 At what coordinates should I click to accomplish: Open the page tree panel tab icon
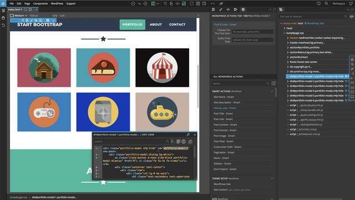click(x=281, y=9)
